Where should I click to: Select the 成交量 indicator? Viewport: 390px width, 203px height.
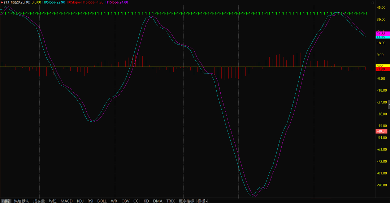tap(39, 201)
